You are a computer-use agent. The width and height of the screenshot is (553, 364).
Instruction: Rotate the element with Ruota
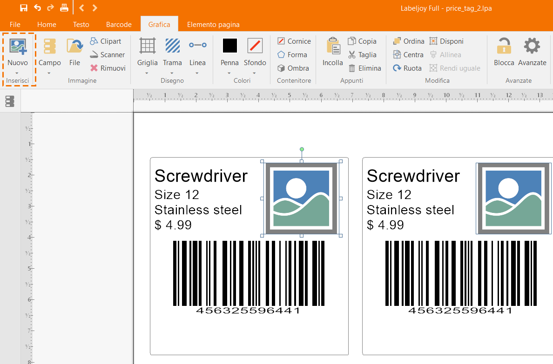[407, 68]
